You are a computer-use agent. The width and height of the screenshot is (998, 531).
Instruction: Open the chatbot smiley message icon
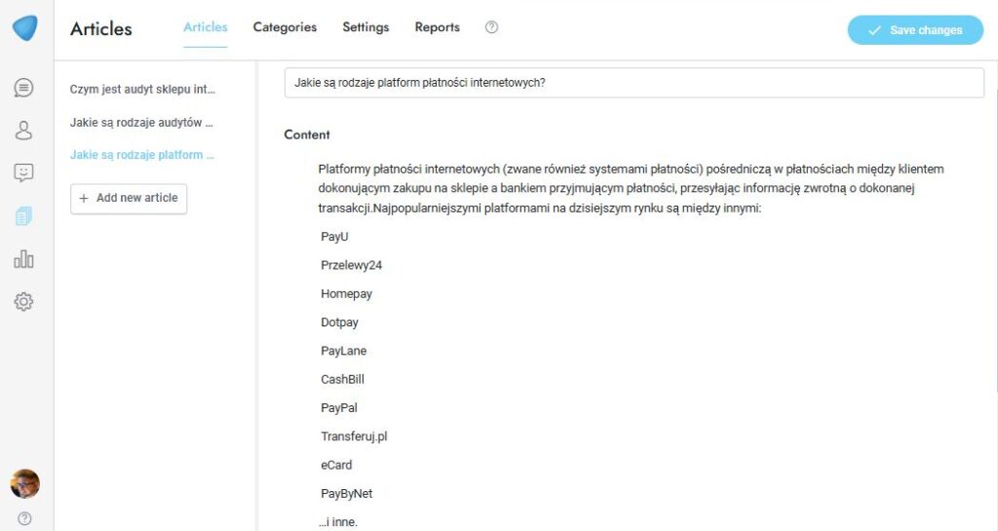coord(24,173)
